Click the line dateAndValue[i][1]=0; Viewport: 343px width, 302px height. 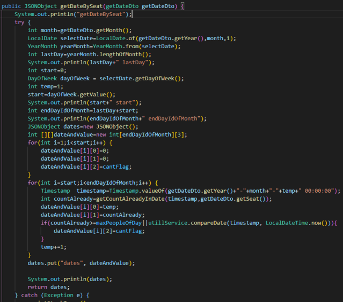click(x=75, y=159)
